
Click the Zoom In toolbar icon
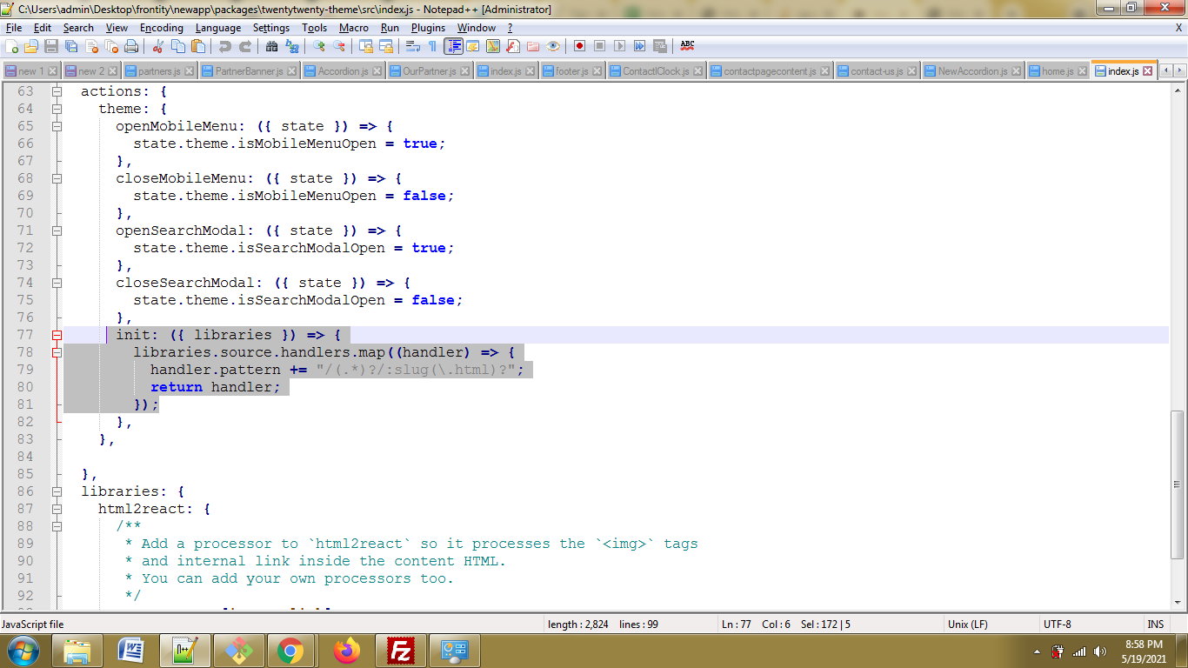tap(319, 46)
